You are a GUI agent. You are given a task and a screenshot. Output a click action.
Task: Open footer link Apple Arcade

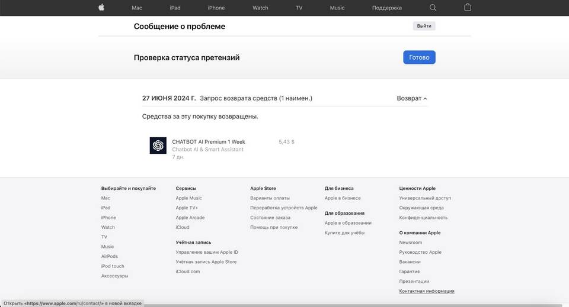[x=190, y=218]
